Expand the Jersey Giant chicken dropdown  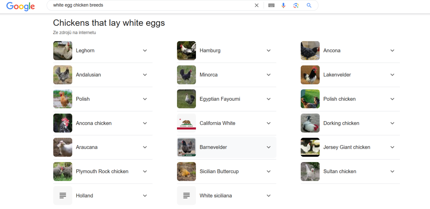(392, 147)
